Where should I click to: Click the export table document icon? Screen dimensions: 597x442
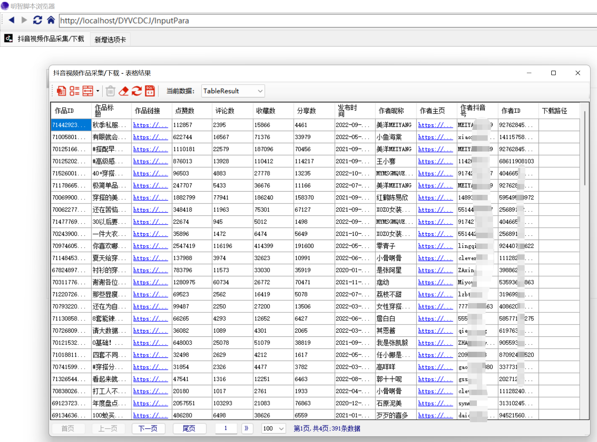tap(61, 91)
